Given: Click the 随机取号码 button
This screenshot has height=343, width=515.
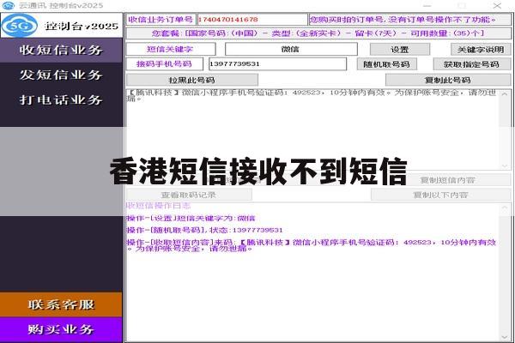Looking at the screenshot, I should pos(387,64).
